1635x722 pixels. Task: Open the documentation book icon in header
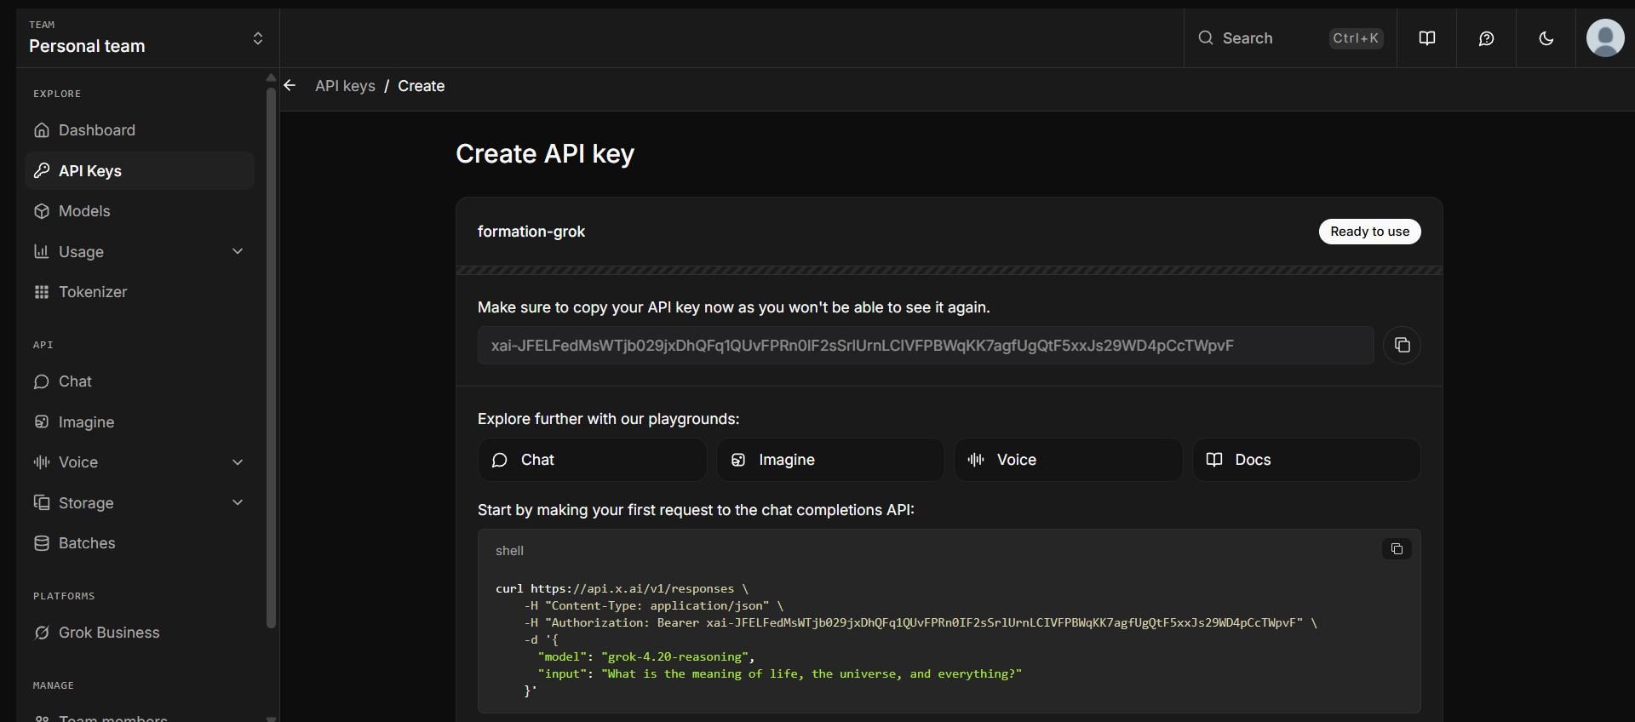pos(1426,38)
